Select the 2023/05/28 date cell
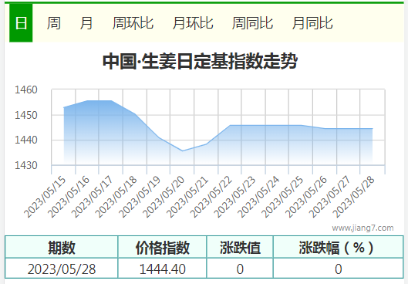 point(62,269)
